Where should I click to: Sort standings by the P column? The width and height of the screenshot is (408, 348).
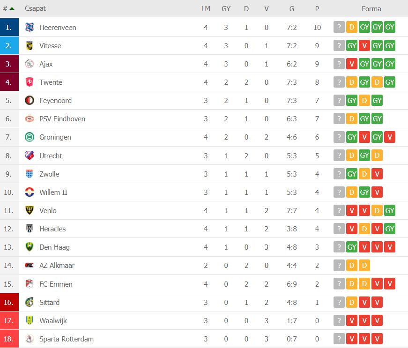tap(317, 8)
